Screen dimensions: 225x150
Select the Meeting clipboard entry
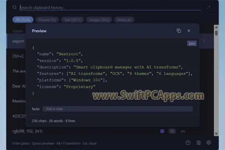[x=19, y=101]
